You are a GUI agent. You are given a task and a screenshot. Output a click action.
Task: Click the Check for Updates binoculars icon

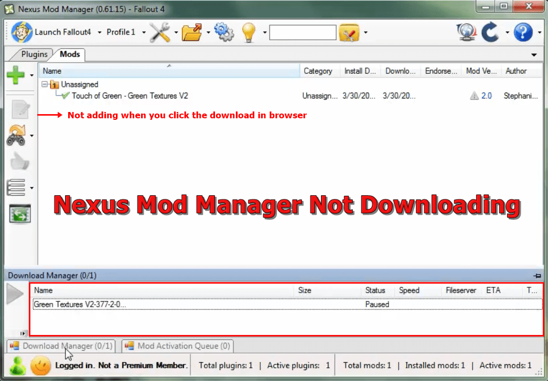pos(16,135)
